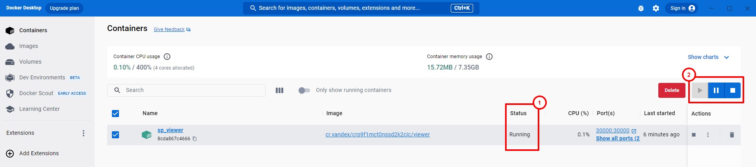
Task: Show CPU usage info tooltip icon
Action: tap(167, 57)
